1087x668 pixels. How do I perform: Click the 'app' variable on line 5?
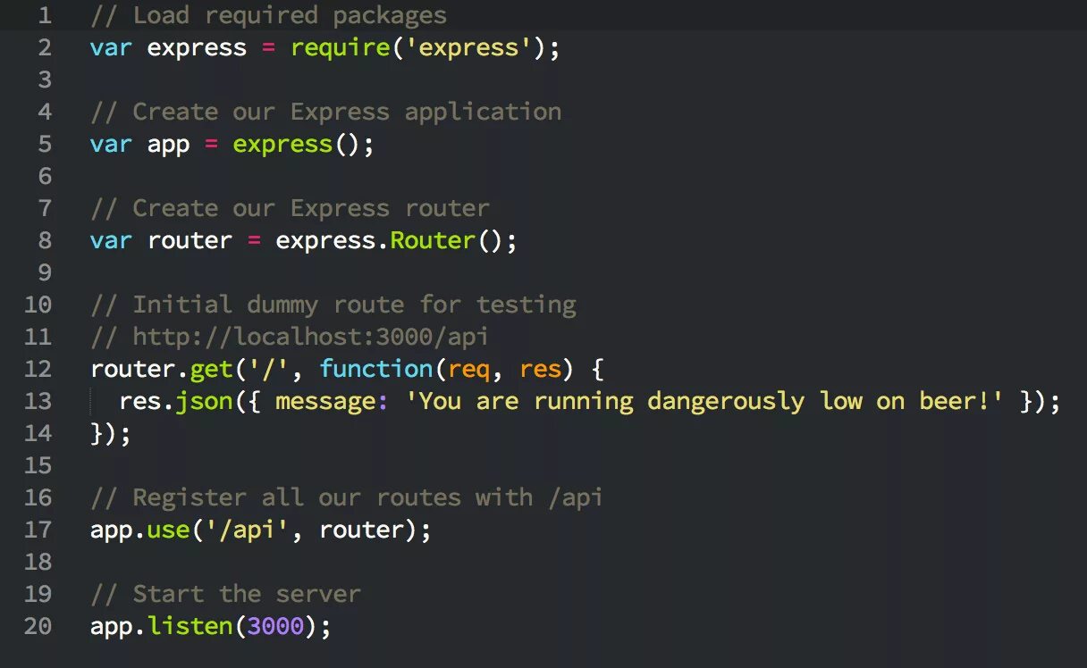(x=169, y=145)
